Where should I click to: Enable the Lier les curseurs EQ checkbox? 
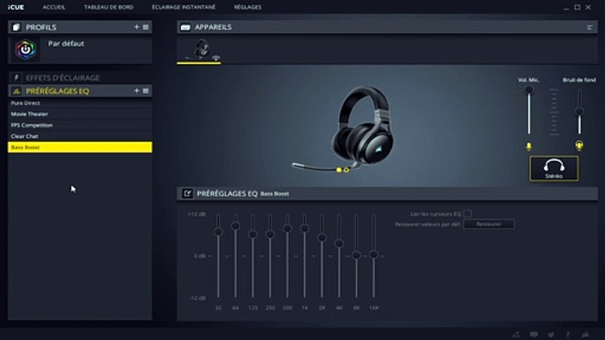click(467, 214)
